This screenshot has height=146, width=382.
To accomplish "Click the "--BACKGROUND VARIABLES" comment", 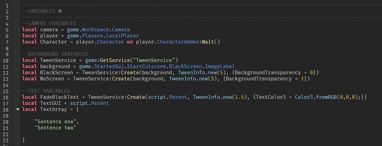I will (x=55, y=54).
